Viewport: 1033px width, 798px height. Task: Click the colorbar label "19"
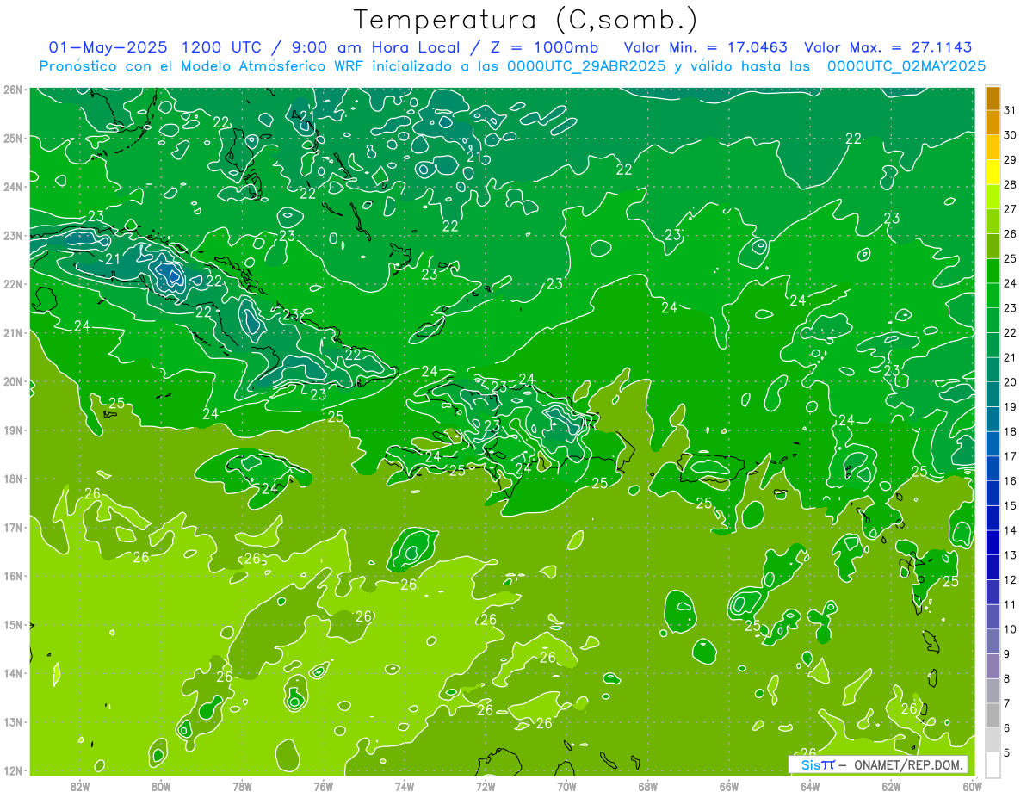pyautogui.click(x=1011, y=407)
